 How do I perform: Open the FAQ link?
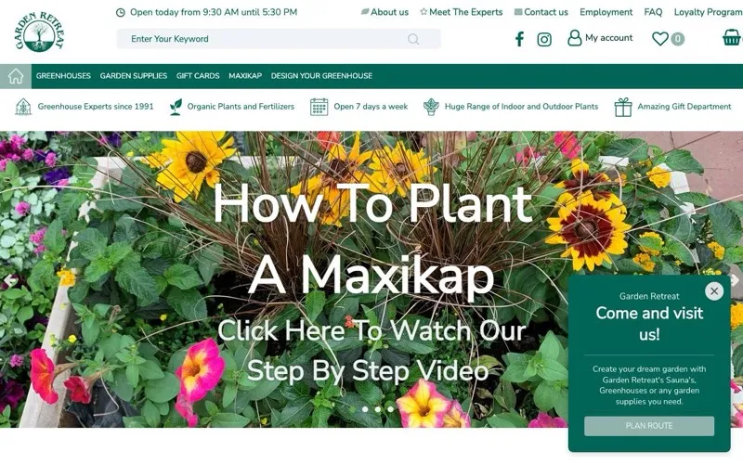pyautogui.click(x=653, y=12)
